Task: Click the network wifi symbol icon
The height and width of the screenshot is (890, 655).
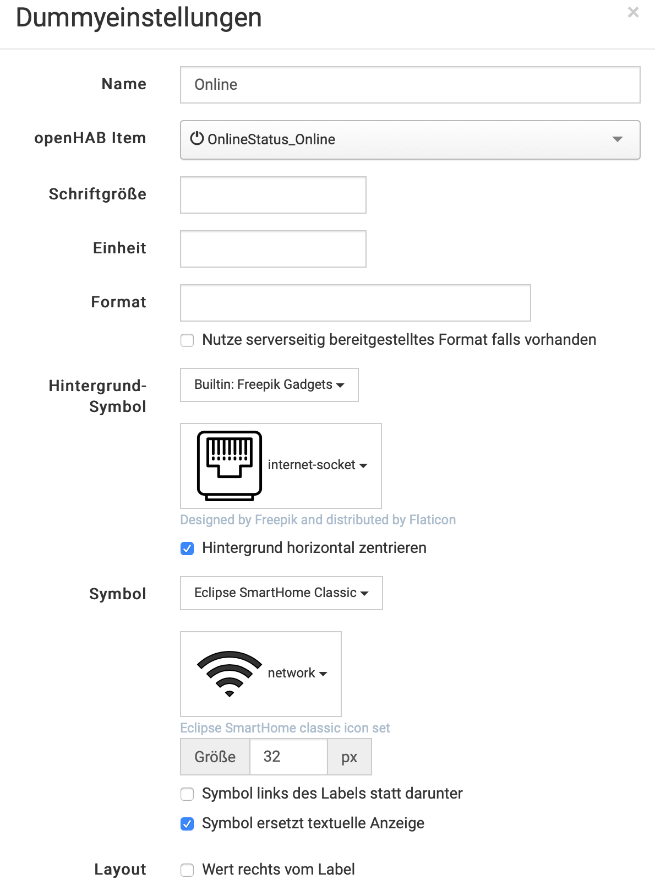Action: coord(229,674)
